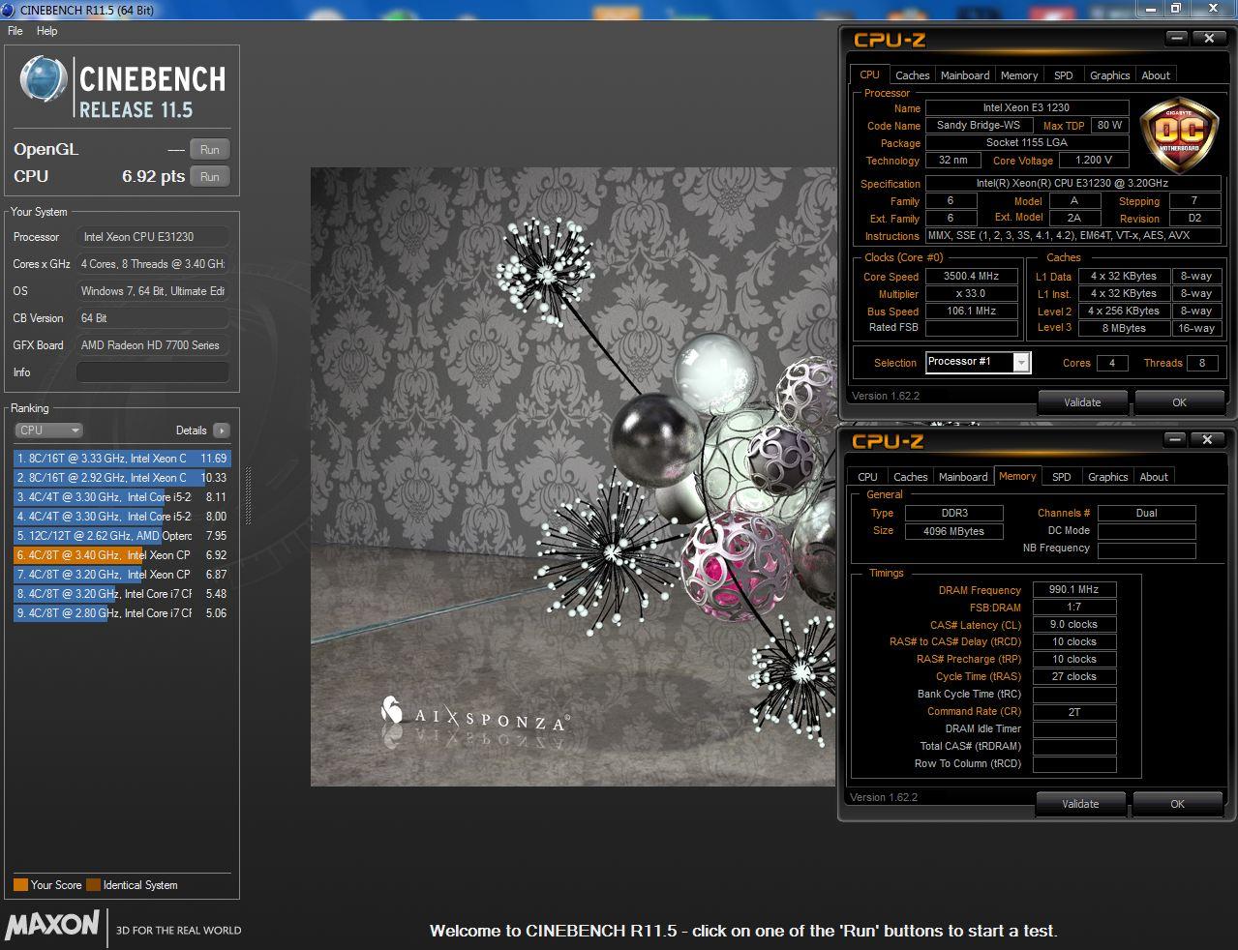Select ranking row 2 with score 10.33
Screen dimensions: 1238x950
tap(122, 478)
